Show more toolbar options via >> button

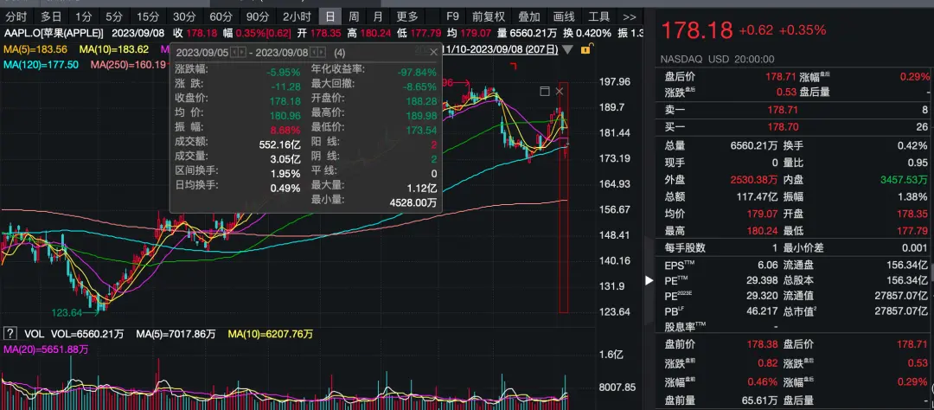[630, 16]
